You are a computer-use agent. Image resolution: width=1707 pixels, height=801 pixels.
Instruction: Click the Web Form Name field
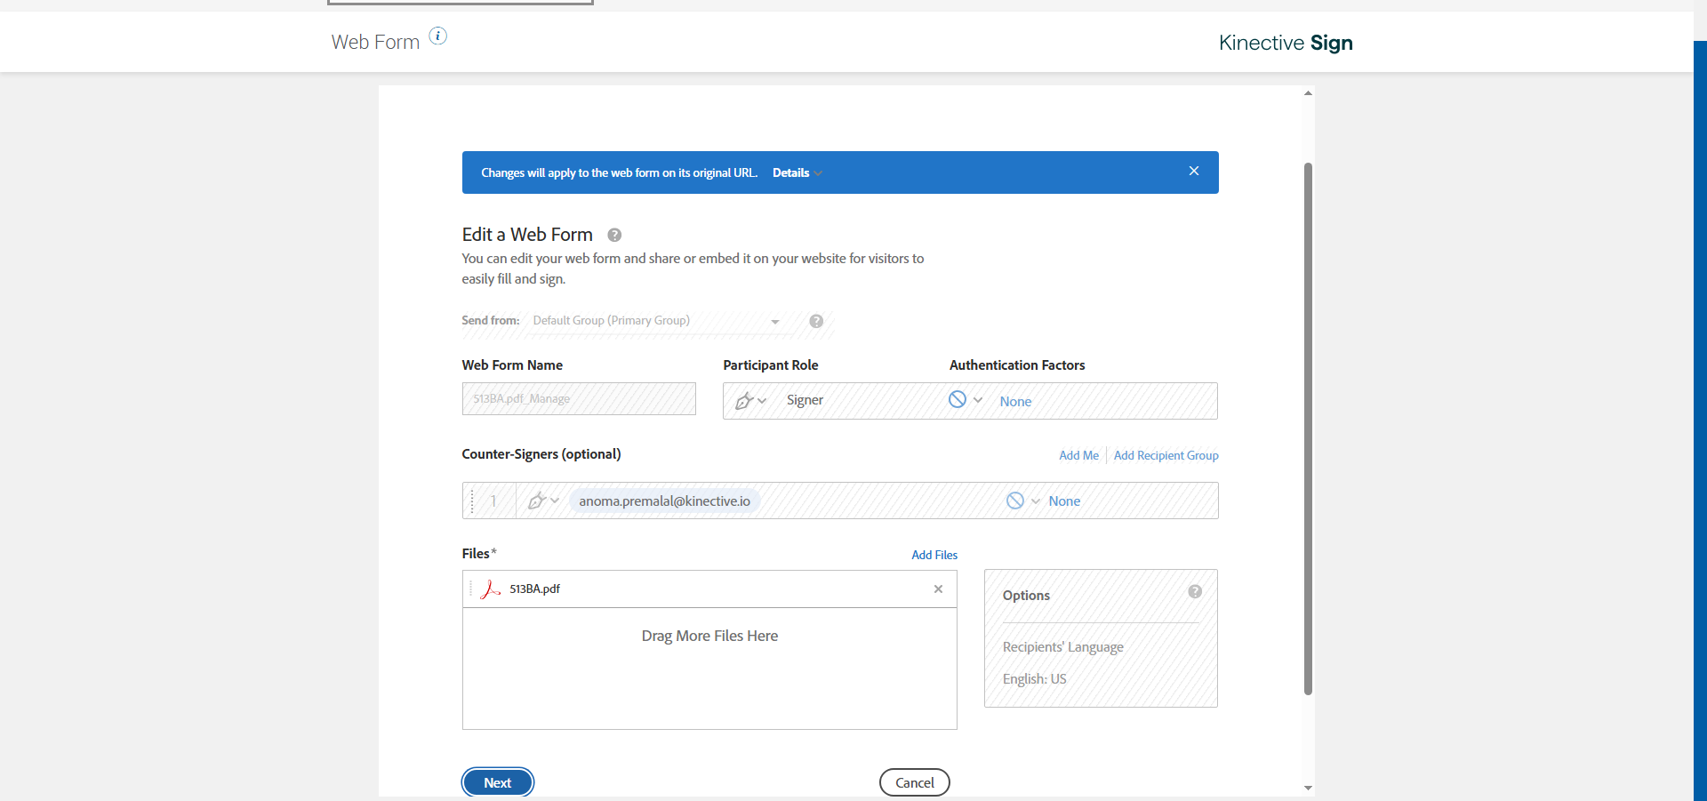click(579, 399)
